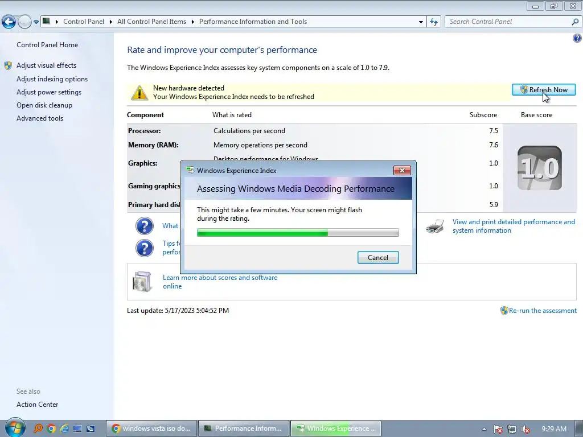Click the assessment progress bar
This screenshot has height=437, width=583.
tap(298, 233)
